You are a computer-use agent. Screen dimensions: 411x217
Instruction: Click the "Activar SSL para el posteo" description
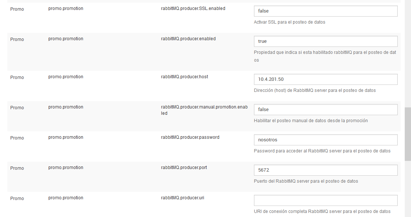(x=289, y=22)
